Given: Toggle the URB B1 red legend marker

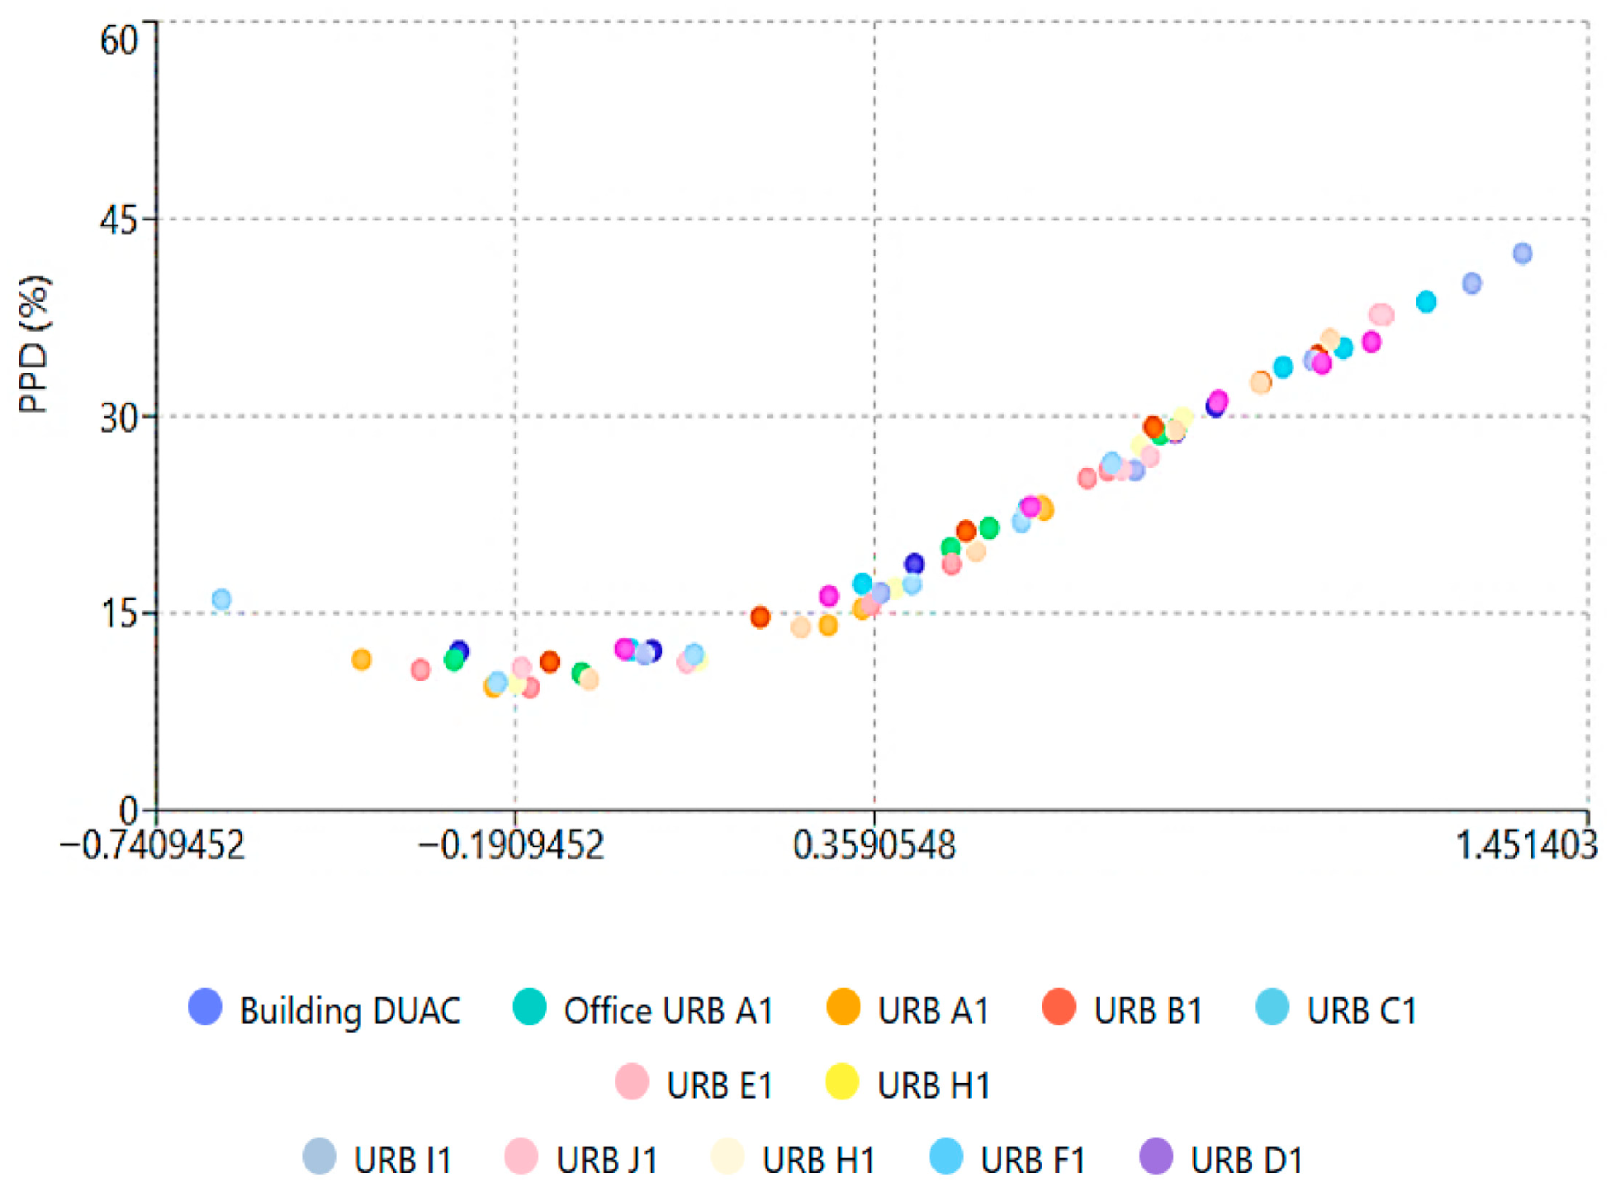Looking at the screenshot, I should 1059,1006.
